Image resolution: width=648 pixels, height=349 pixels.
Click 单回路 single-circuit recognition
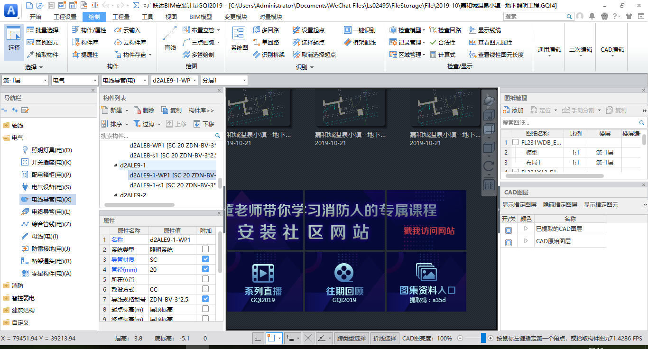266,42
